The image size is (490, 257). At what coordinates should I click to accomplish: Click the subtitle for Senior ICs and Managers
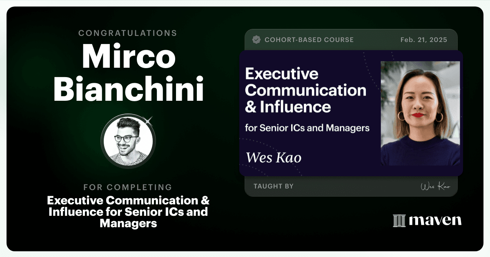(307, 128)
